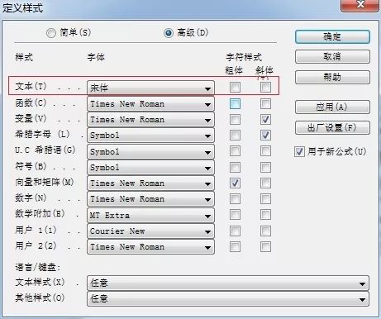Open the 希腊字母(L) font dropdown
Viewport: 381px width, 319px height.
(150, 136)
